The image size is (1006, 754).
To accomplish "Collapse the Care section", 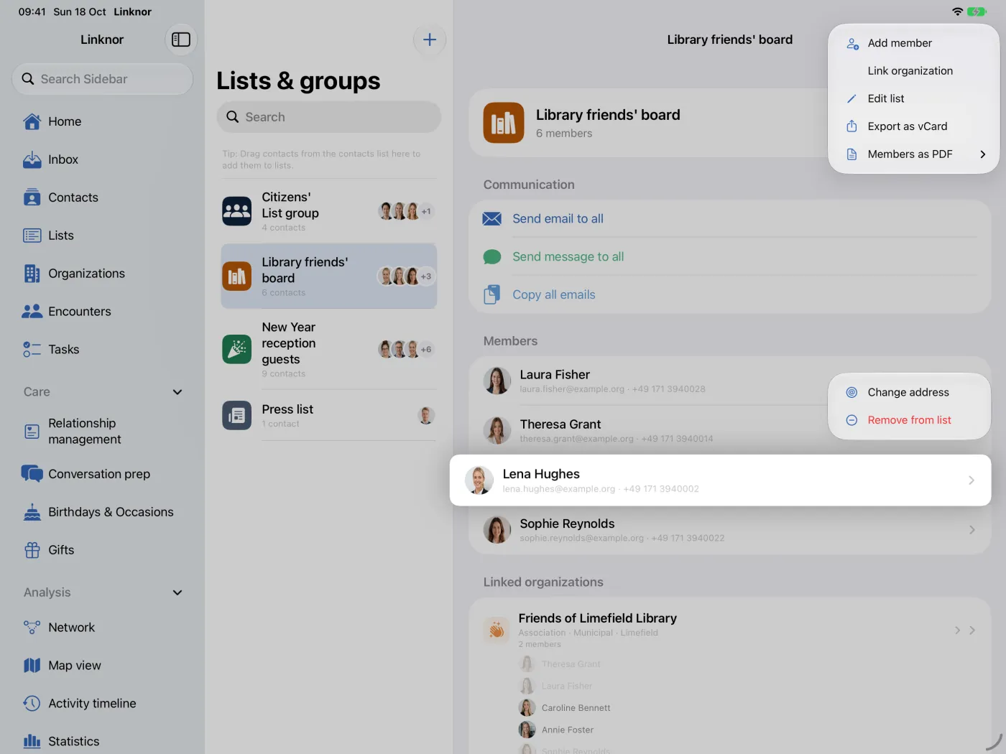I will point(177,392).
